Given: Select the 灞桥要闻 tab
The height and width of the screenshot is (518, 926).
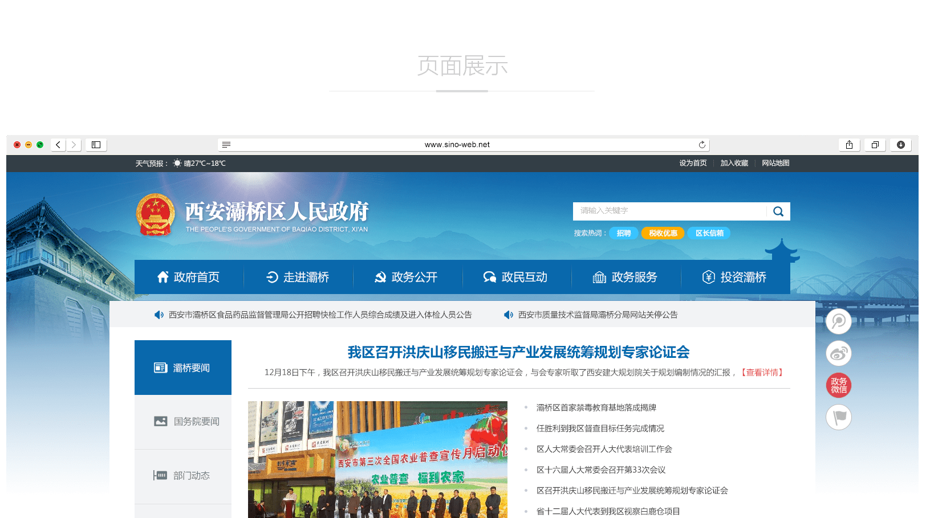Looking at the screenshot, I should (183, 368).
